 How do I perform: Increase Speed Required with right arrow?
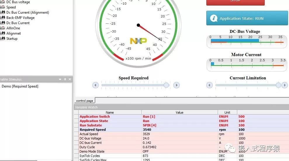pos(176,85)
